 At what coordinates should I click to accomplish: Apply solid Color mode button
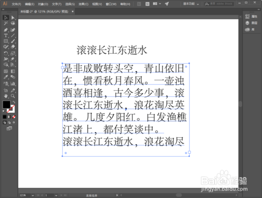point(5,117)
